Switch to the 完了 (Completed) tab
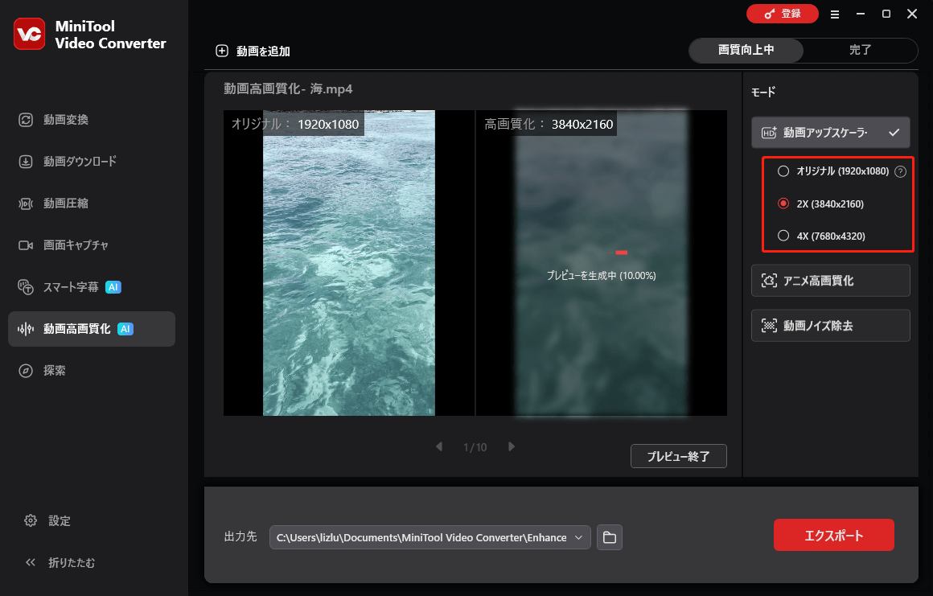This screenshot has height=596, width=933. (x=860, y=50)
